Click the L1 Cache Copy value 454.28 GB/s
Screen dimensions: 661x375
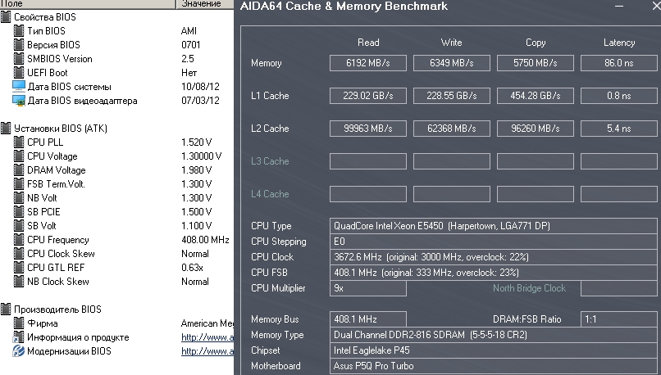(x=536, y=96)
